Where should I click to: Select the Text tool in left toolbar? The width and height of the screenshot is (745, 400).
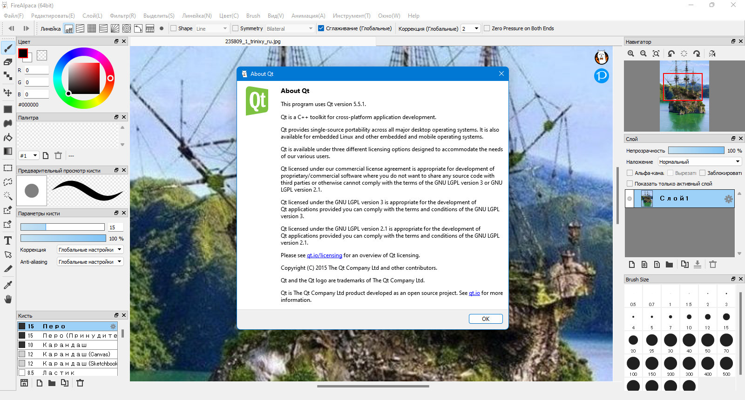coord(8,240)
